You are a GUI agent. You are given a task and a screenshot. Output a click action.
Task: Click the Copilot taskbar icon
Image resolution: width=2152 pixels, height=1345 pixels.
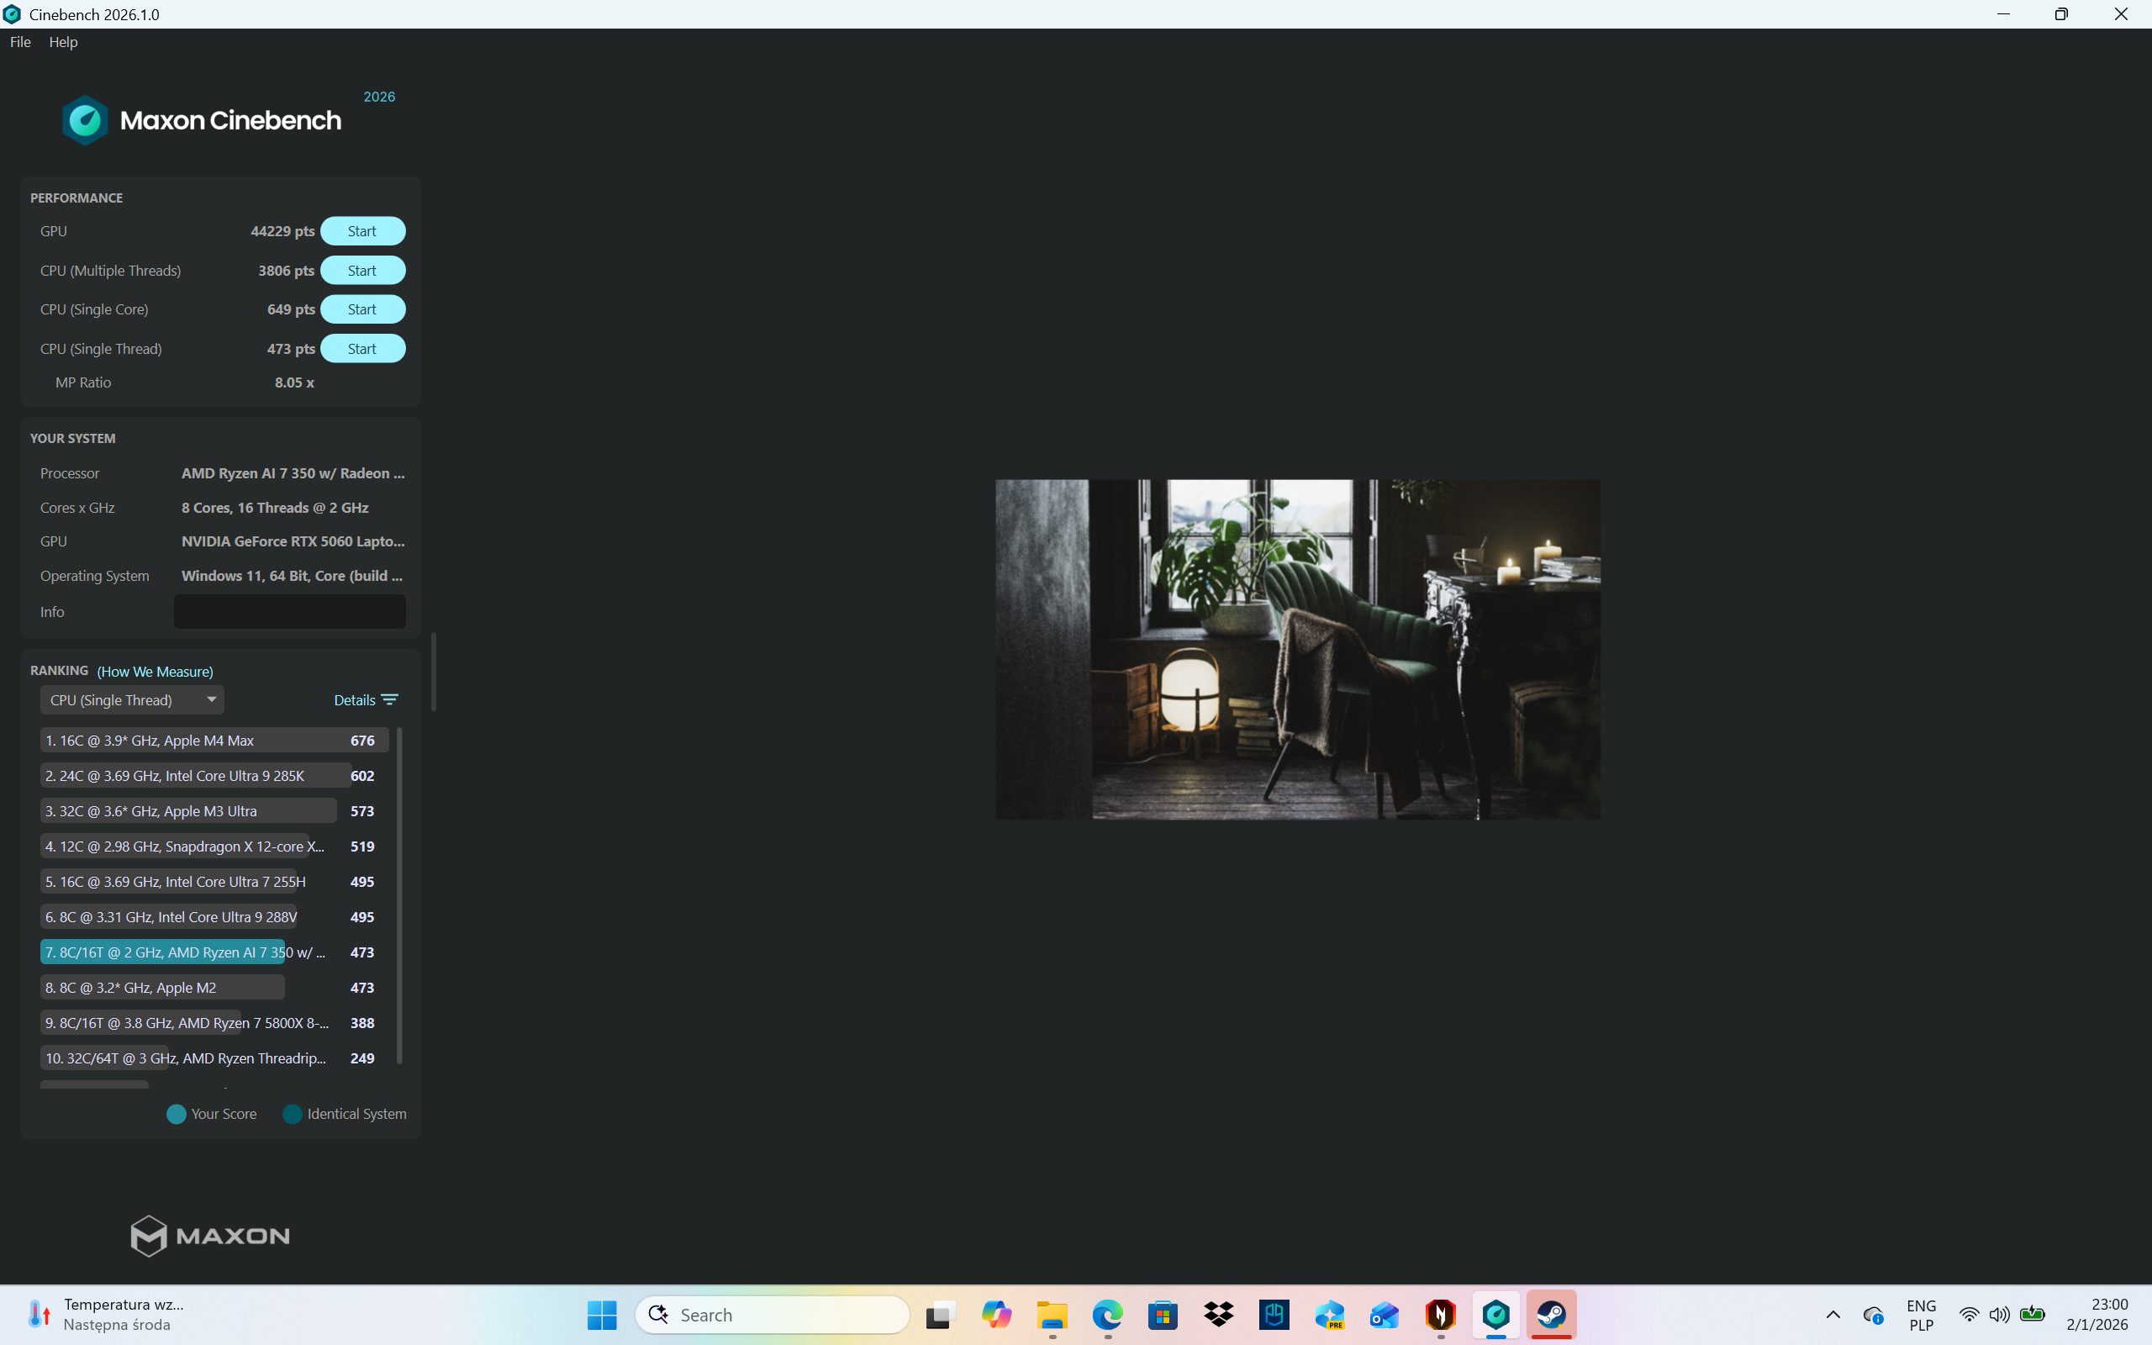996,1315
